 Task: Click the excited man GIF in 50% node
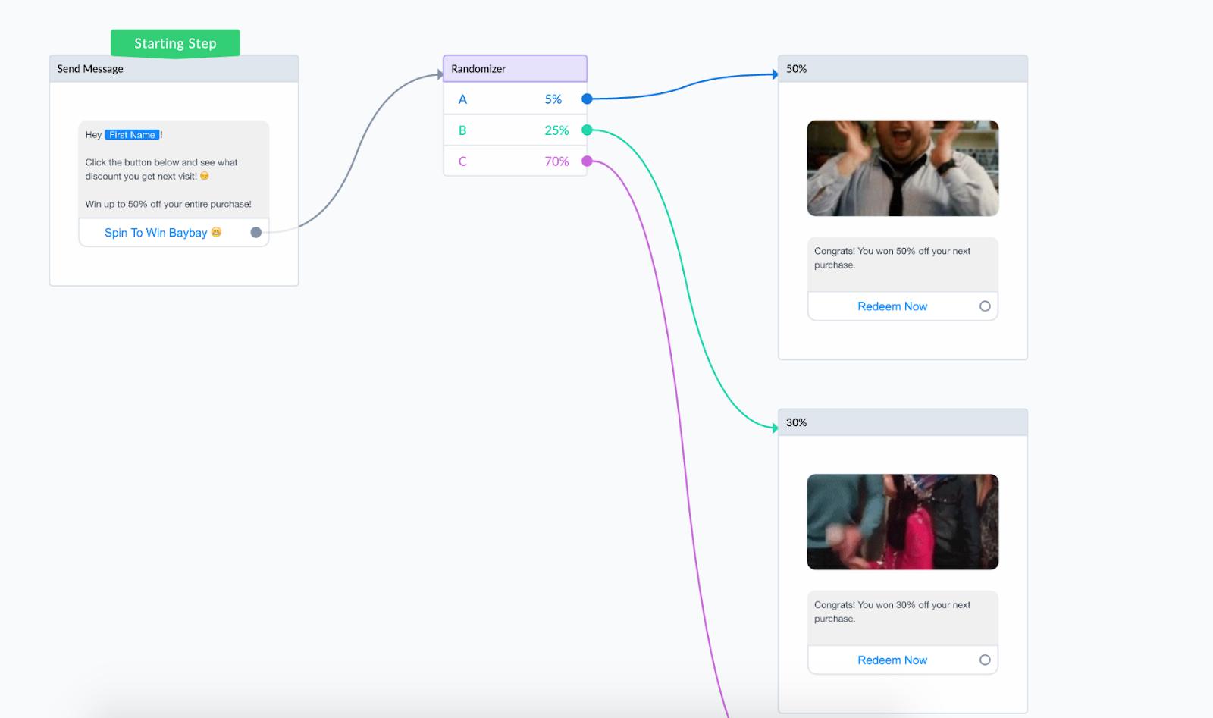coord(903,168)
